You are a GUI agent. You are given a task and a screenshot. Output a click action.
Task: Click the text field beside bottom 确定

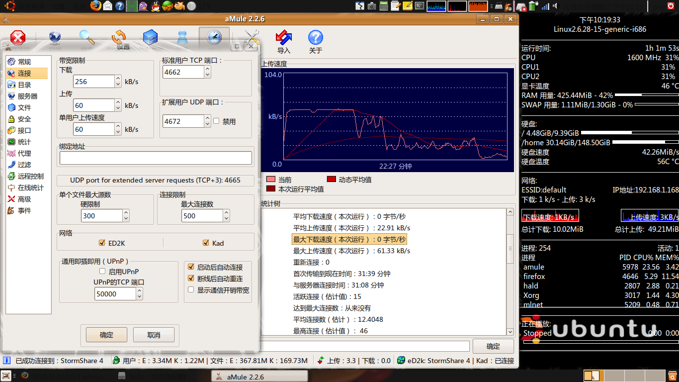(364, 346)
